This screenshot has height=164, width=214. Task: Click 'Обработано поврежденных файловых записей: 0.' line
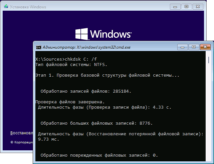(x=99, y=155)
